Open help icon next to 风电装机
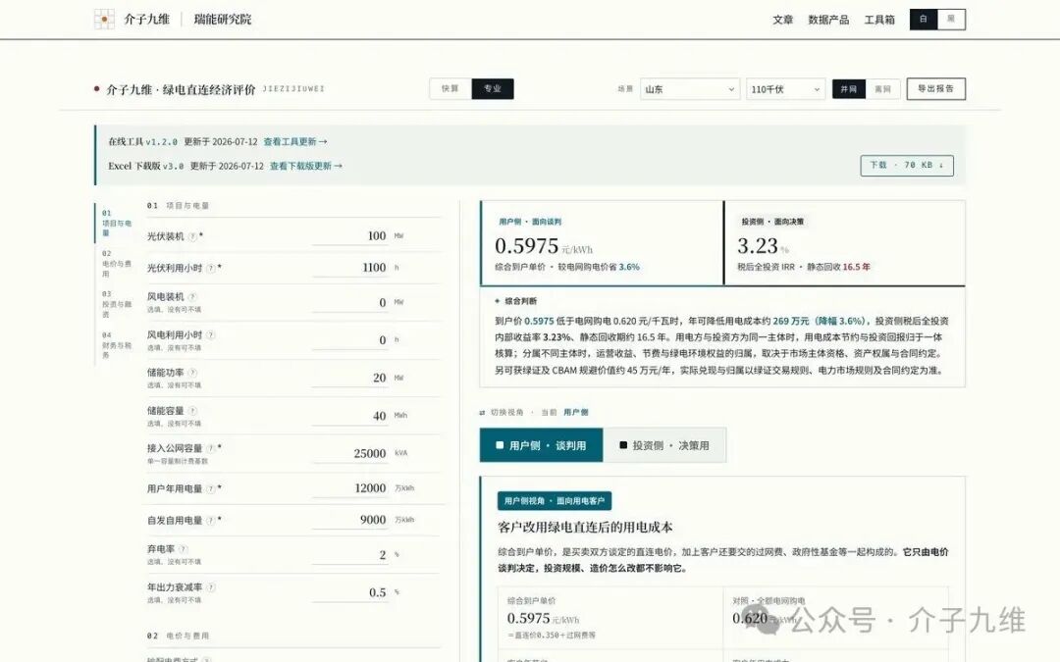This screenshot has width=1060, height=662. [192, 296]
